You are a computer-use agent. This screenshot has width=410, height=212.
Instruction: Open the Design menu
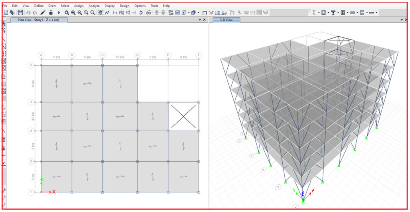pyautogui.click(x=125, y=6)
